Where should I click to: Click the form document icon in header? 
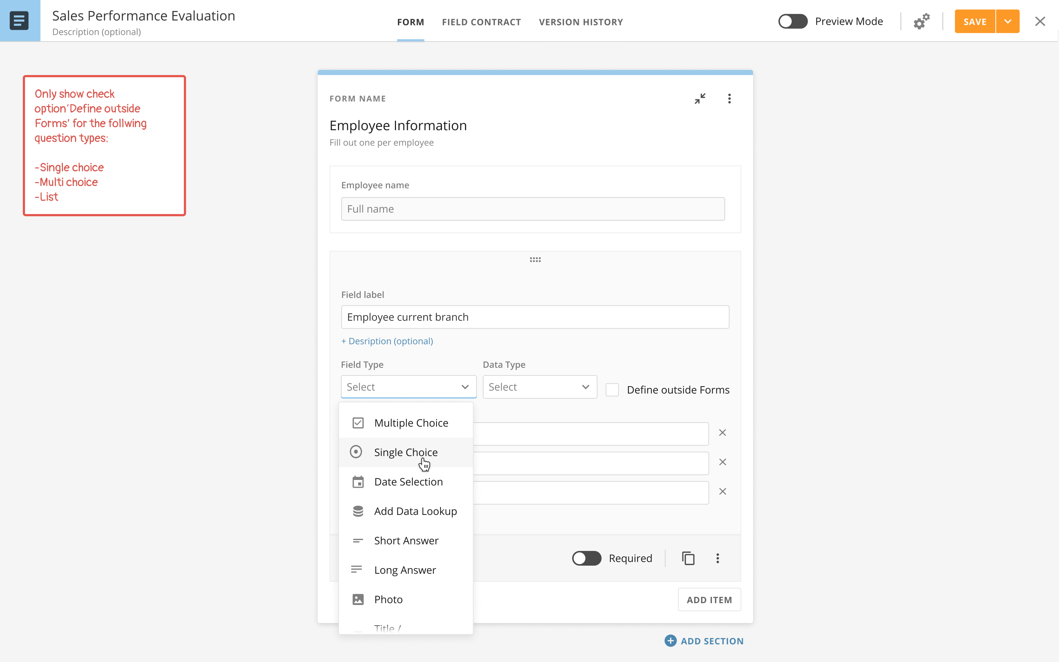tap(19, 21)
